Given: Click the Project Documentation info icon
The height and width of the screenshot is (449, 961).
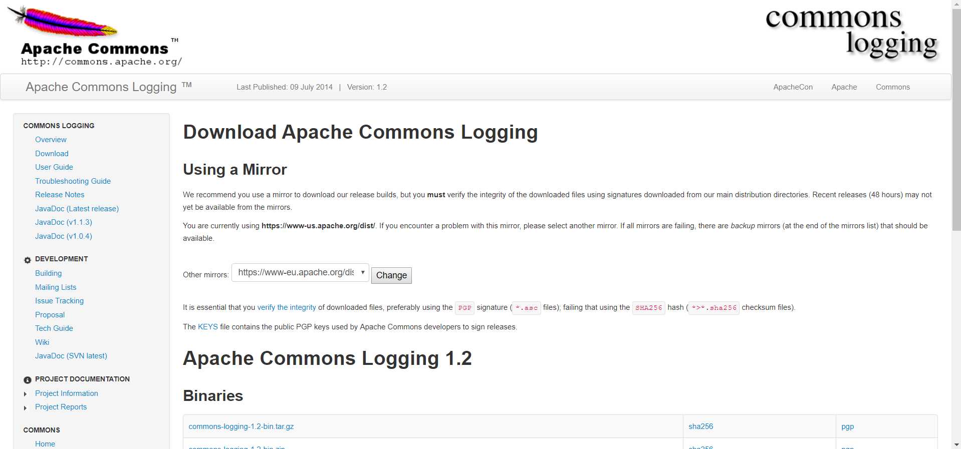Looking at the screenshot, I should click(x=28, y=380).
